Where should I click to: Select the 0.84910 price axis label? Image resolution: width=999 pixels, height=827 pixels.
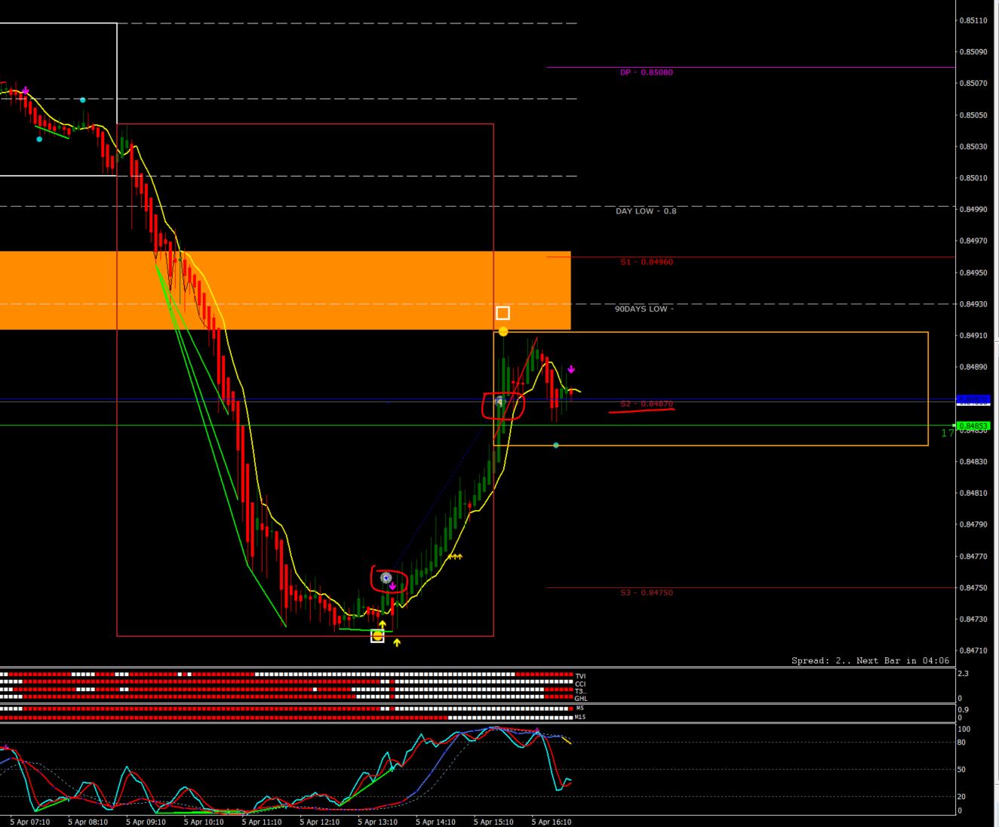coord(973,335)
